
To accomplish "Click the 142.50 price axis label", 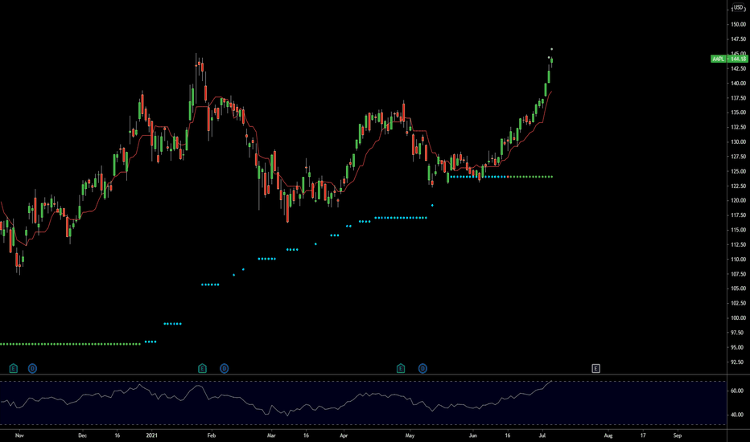I will coord(738,68).
